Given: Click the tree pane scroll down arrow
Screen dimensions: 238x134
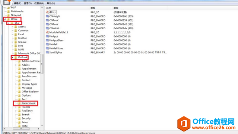Looking at the screenshot, I should [x=42, y=126].
